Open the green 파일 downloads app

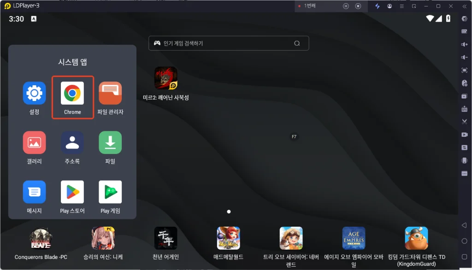[110, 142]
